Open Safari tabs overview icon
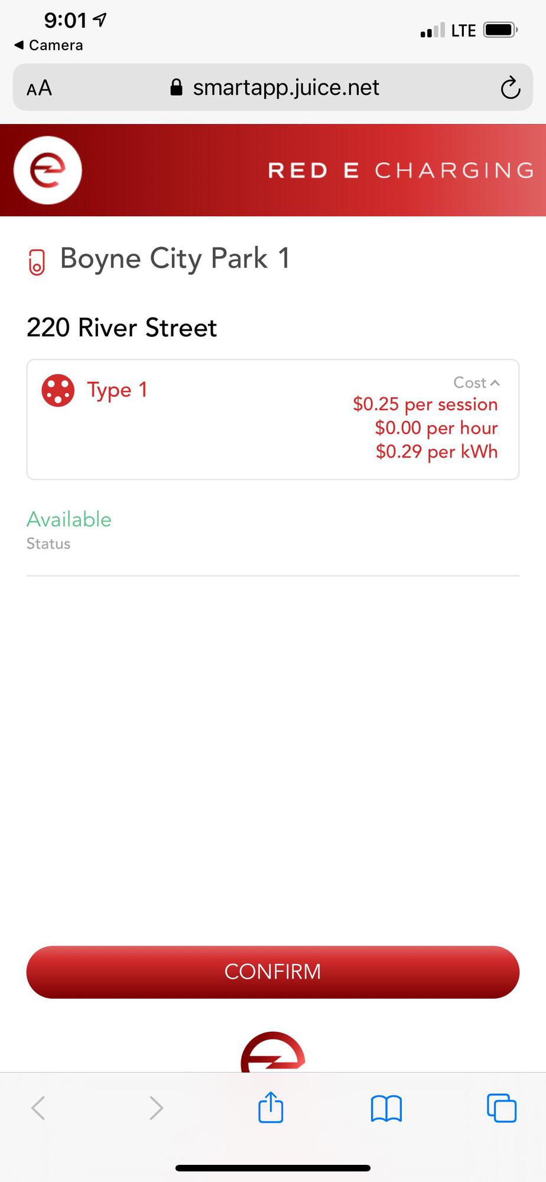This screenshot has height=1182, width=546. [501, 1108]
